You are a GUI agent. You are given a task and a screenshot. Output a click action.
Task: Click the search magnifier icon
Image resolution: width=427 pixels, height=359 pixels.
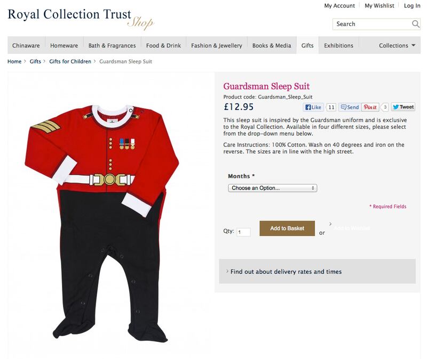416,24
